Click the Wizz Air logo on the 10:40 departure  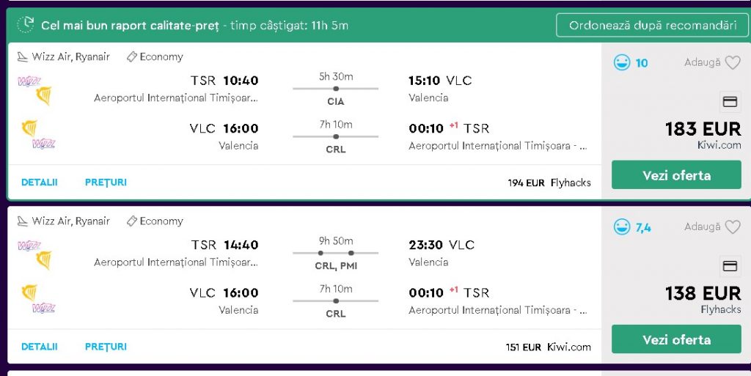[x=29, y=81]
